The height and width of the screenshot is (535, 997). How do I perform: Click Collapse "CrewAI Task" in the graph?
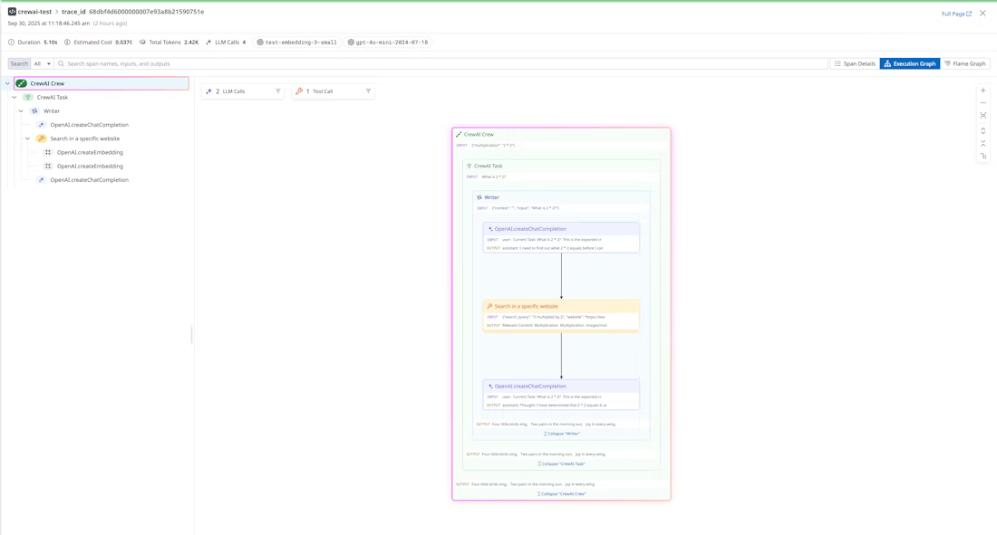[x=561, y=463]
